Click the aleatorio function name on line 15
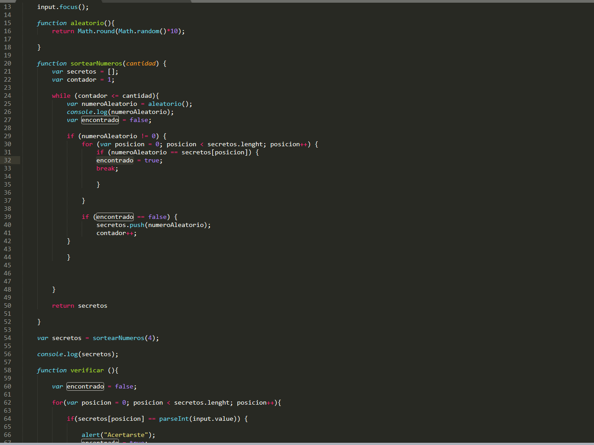 click(87, 23)
